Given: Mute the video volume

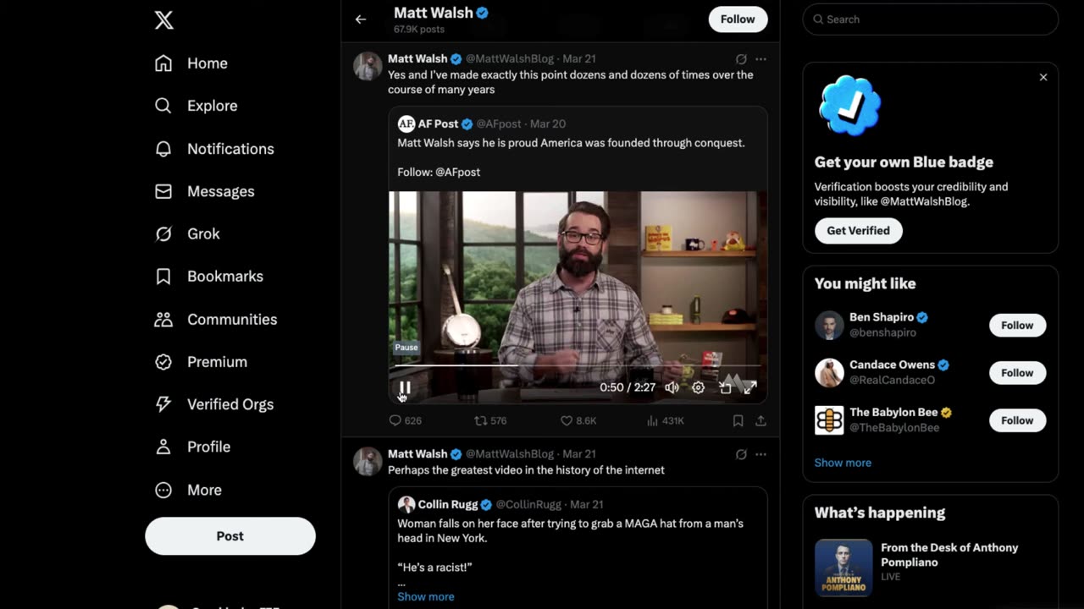Looking at the screenshot, I should click(x=672, y=387).
